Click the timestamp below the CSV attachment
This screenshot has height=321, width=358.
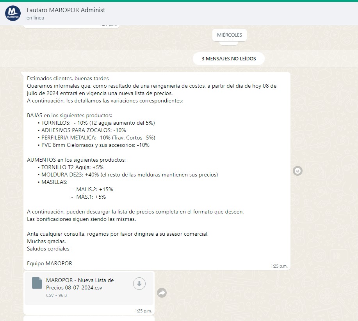(143, 311)
